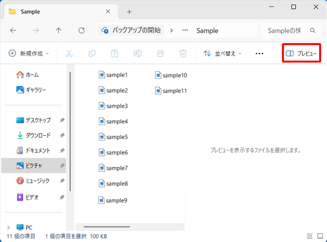Click the Delete trash icon
The image size is (327, 242).
(x=183, y=53)
